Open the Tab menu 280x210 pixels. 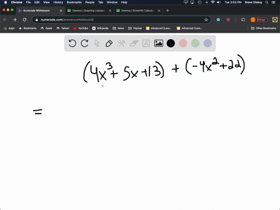click(x=100, y=2)
